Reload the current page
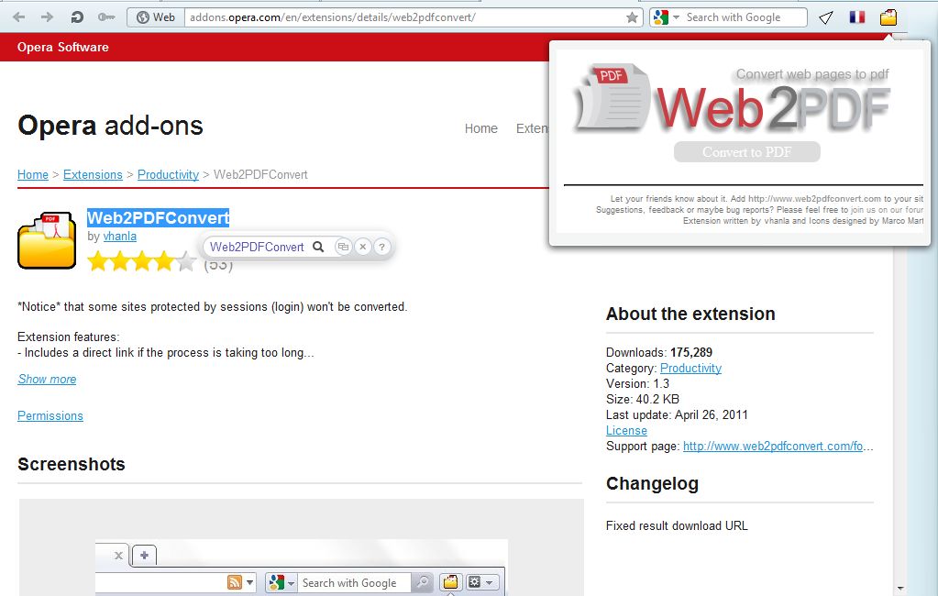 click(75, 17)
